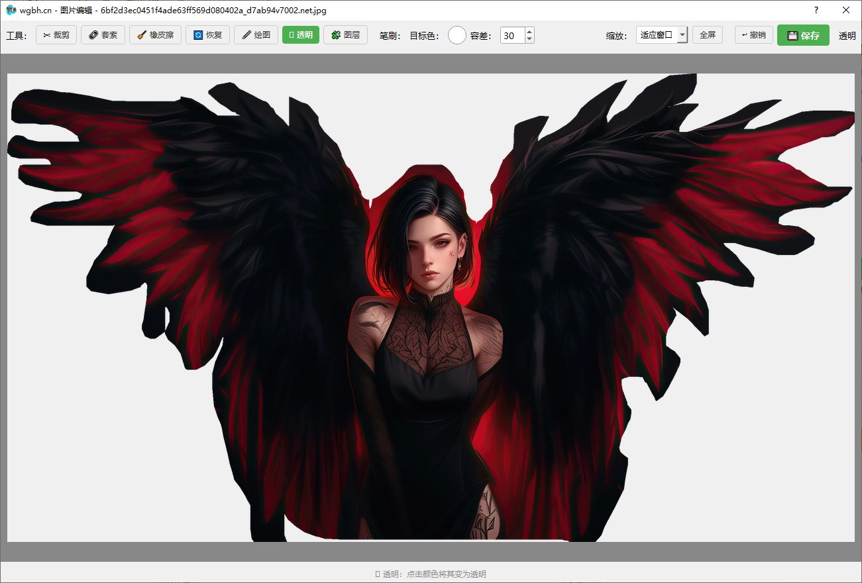Viewport: 862px width, 583px height.
Task: Click the 撤销 undo button
Action: 754,35
